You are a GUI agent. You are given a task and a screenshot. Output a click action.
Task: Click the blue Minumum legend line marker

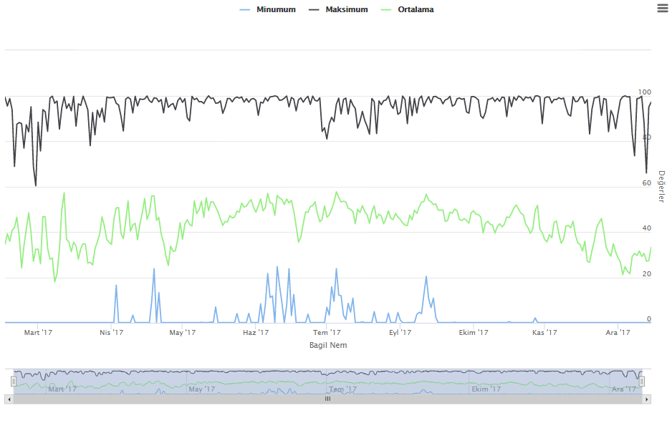point(245,10)
